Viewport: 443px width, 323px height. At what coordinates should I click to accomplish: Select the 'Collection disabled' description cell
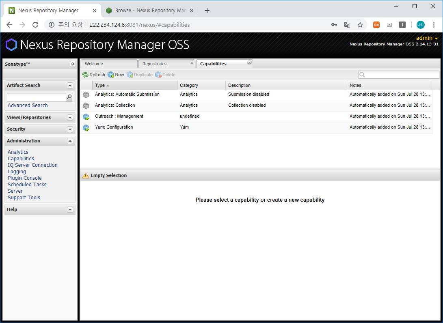tap(286, 106)
